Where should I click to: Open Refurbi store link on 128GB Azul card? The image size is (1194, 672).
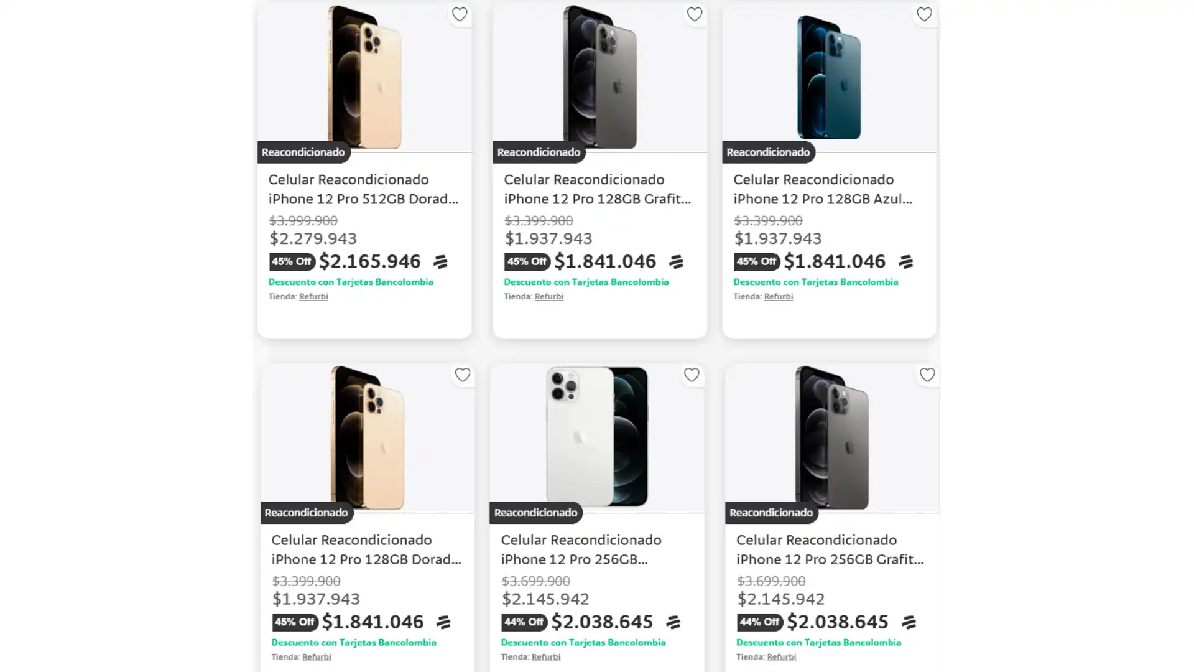[778, 297]
